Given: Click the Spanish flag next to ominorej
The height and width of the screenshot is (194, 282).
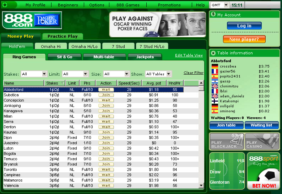Looking at the screenshot, I should [215, 111].
